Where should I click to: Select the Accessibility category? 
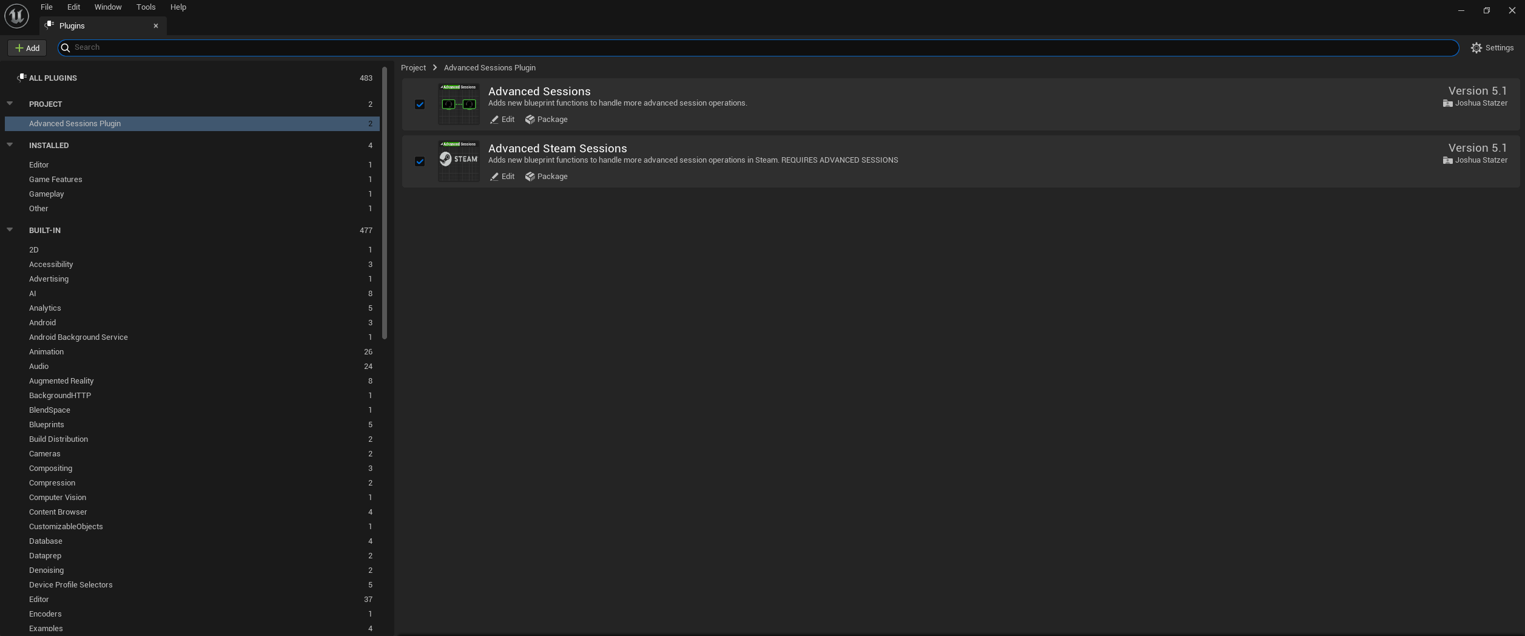[192, 265]
